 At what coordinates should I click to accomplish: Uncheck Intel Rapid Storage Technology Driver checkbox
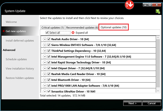point(49,62)
